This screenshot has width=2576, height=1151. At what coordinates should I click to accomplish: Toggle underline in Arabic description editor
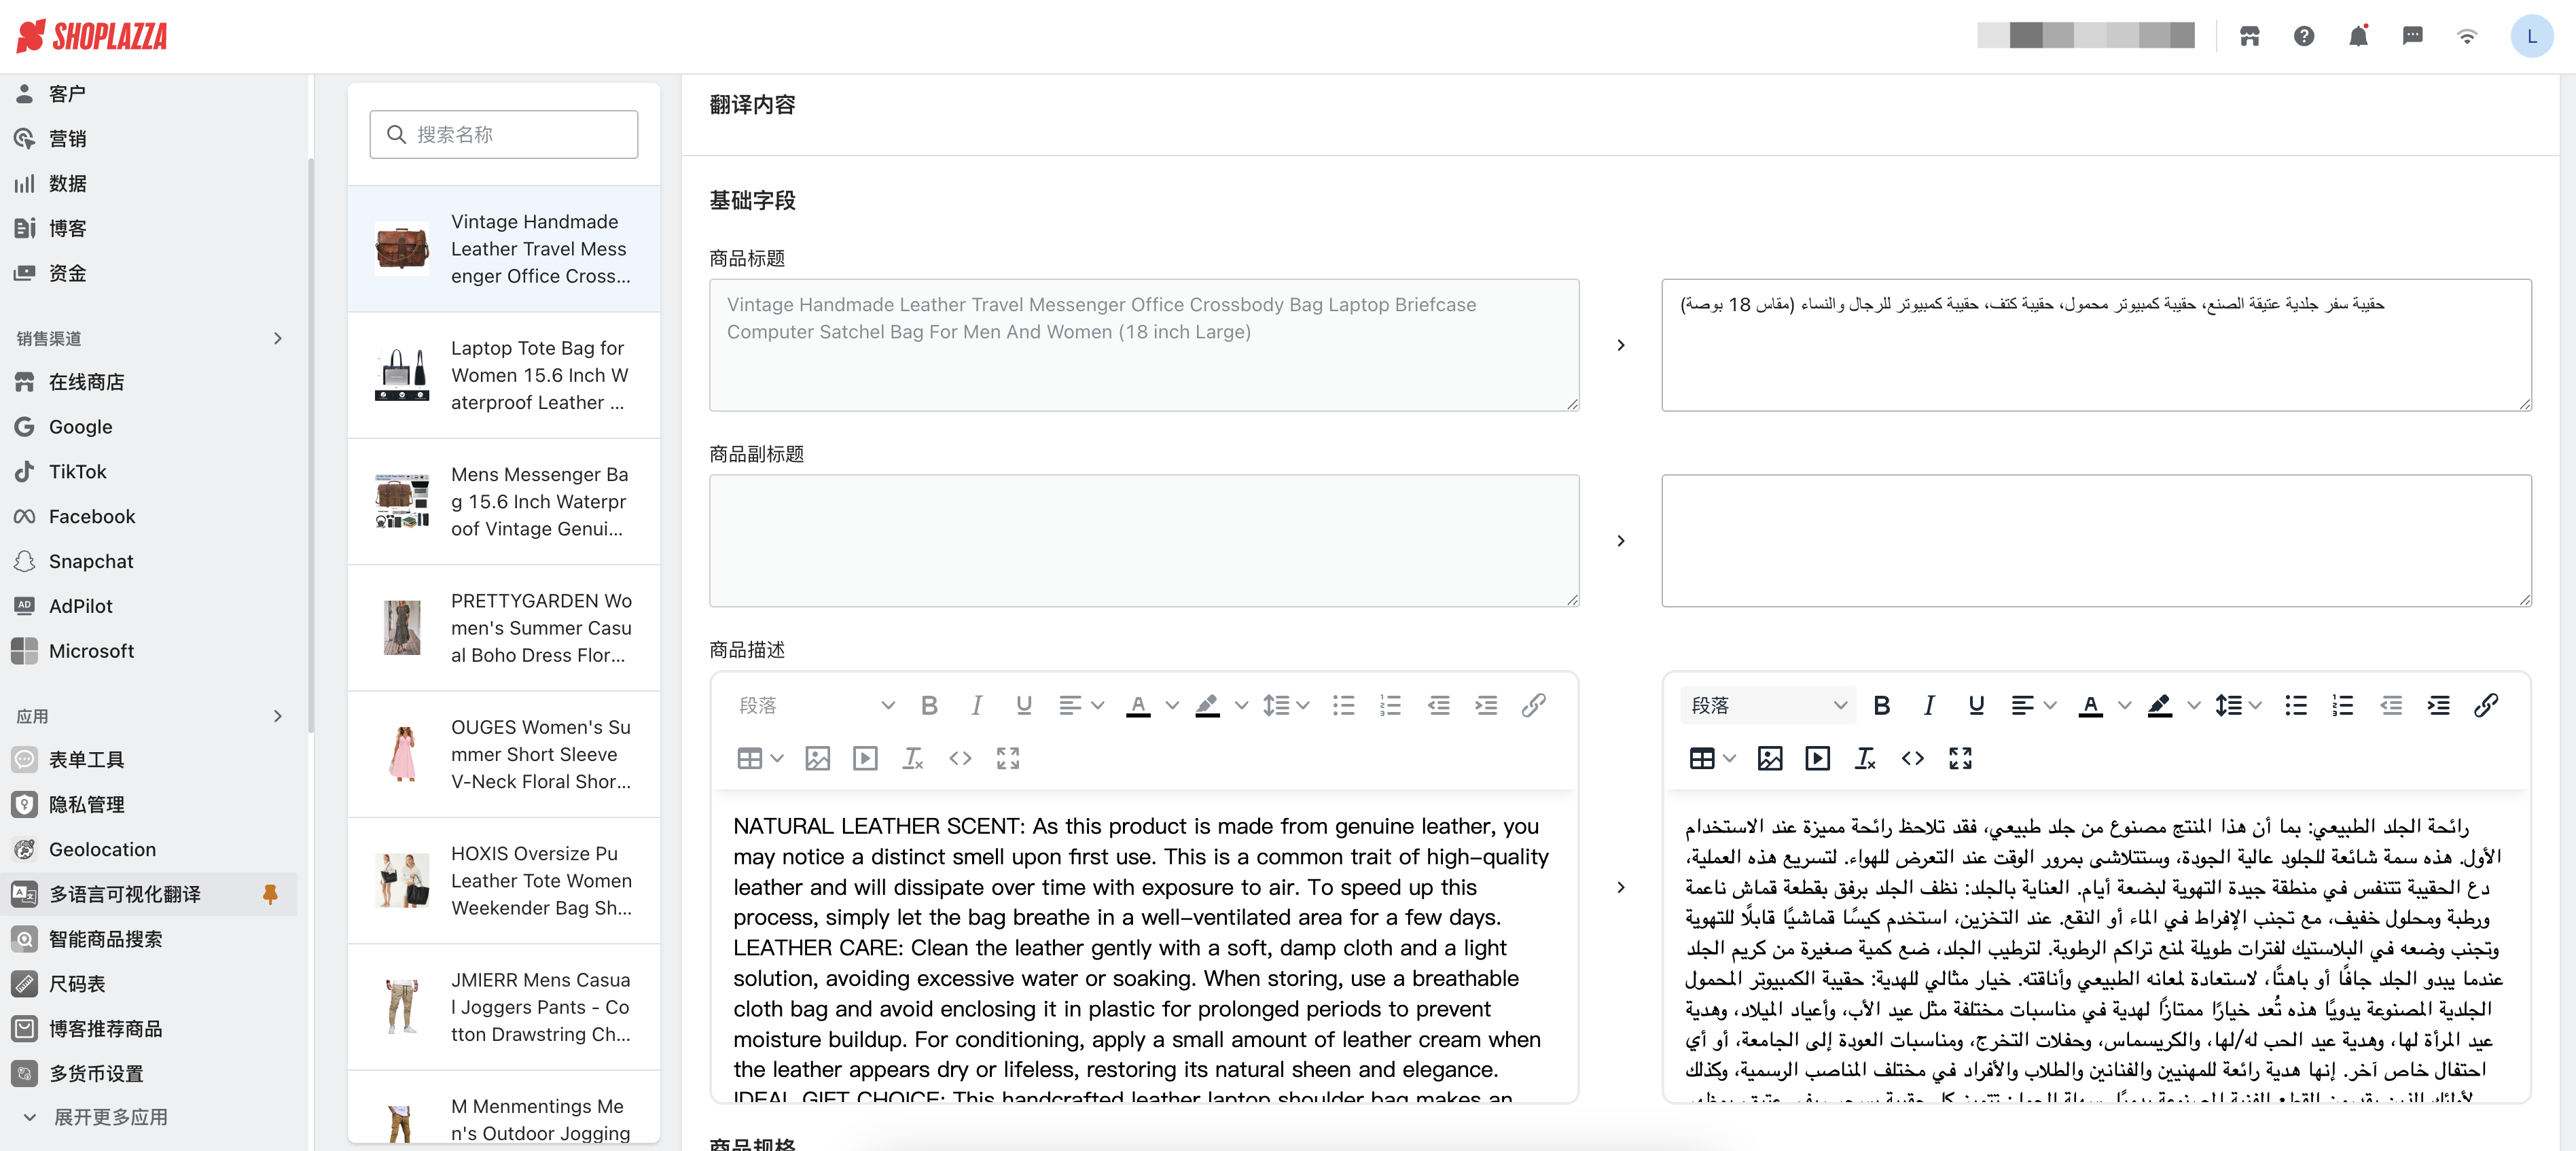(1976, 705)
